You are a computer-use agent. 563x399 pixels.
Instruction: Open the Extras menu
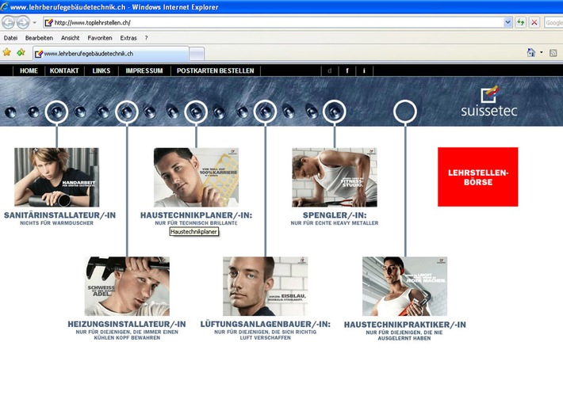[x=128, y=37]
